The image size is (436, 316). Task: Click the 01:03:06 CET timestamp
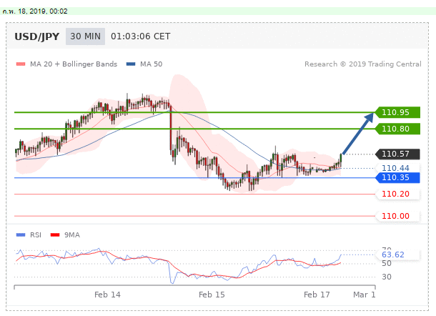pyautogui.click(x=140, y=36)
